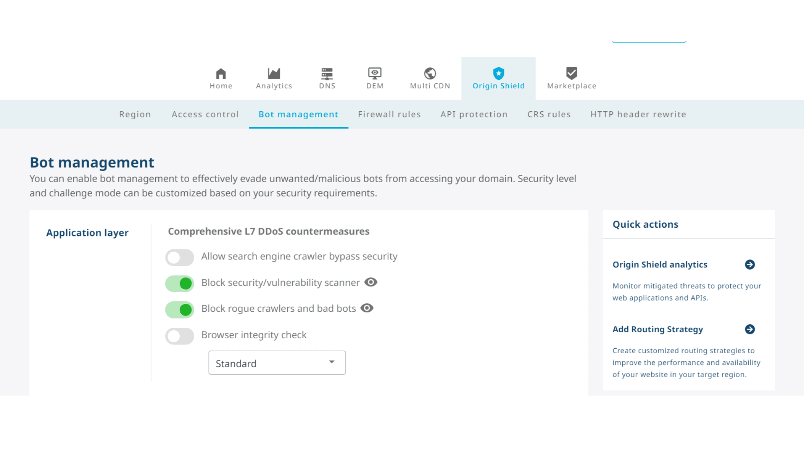This screenshot has width=804, height=452.
Task: Click eye icon beside rogue crawlers option
Action: 367,308
